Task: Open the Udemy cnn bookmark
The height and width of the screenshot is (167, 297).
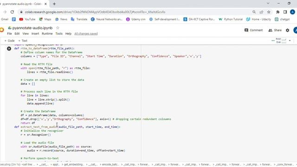Action: point(136,19)
